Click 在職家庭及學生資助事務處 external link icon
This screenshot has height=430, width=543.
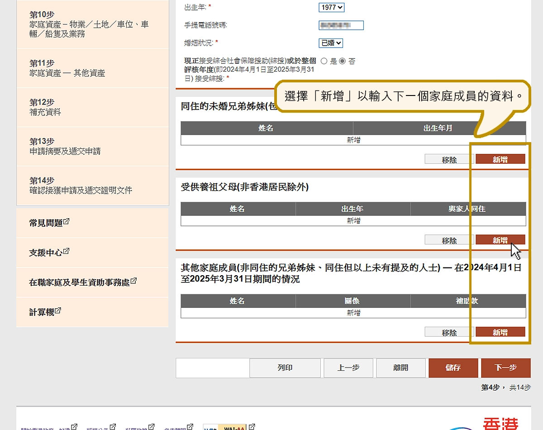[x=133, y=281]
